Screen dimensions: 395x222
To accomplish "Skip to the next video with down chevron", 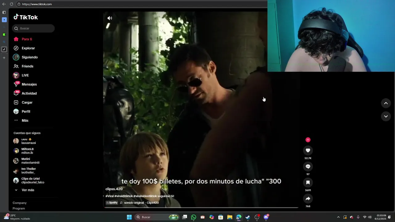I will point(386,116).
